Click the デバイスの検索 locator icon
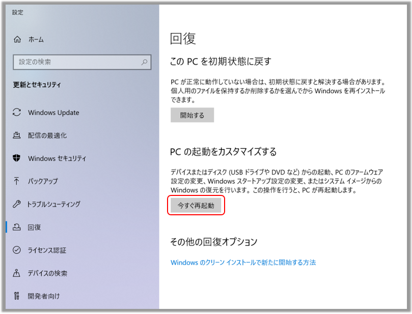The image size is (412, 314). coord(17,273)
